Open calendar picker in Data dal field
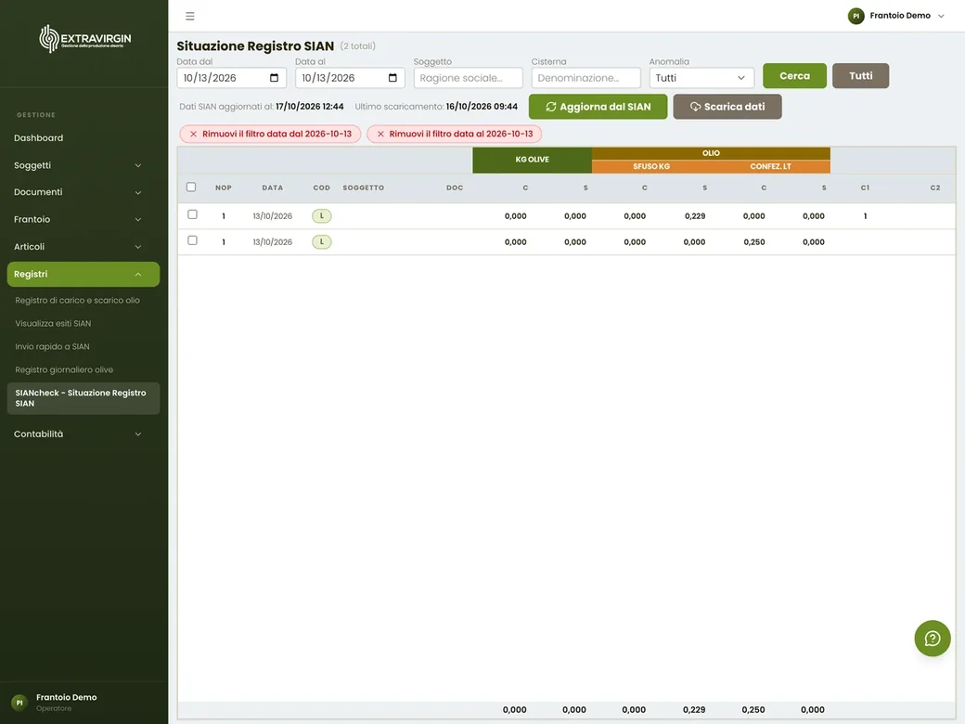965x724 pixels. [275, 78]
